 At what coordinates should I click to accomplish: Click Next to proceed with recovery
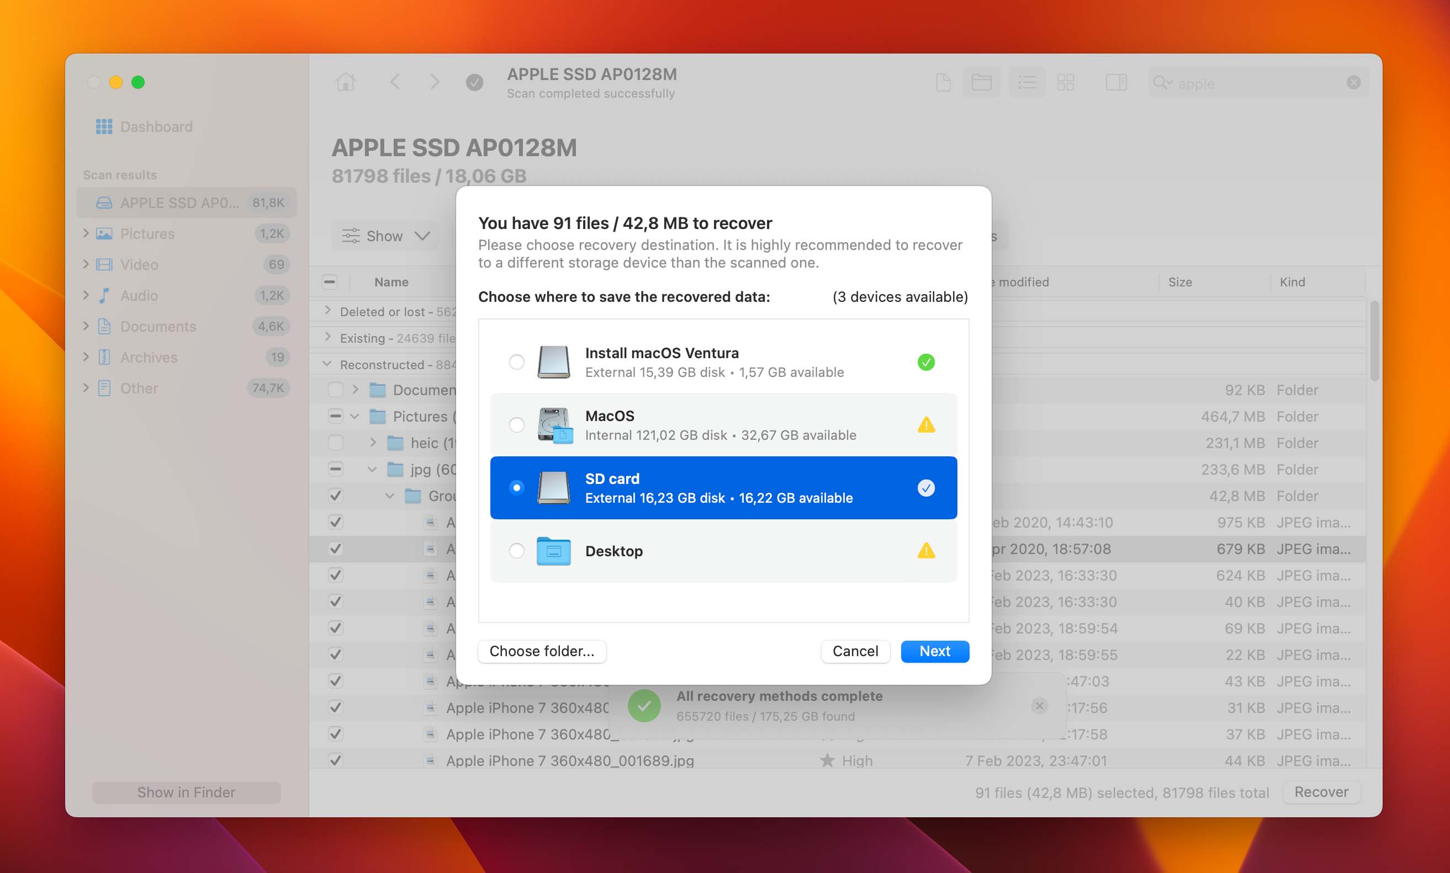[934, 651]
